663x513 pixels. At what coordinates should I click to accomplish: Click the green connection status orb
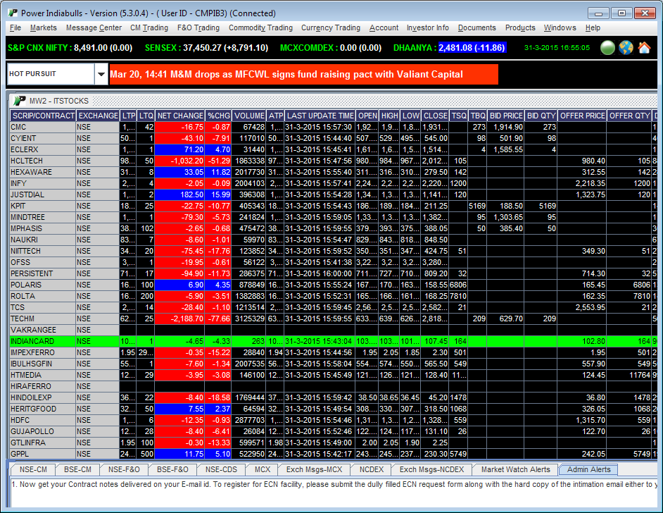(608, 48)
